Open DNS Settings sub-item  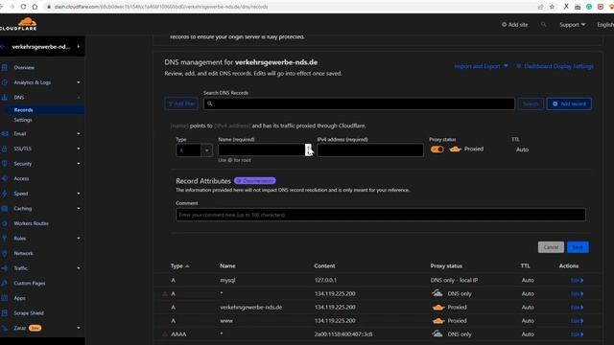click(23, 120)
